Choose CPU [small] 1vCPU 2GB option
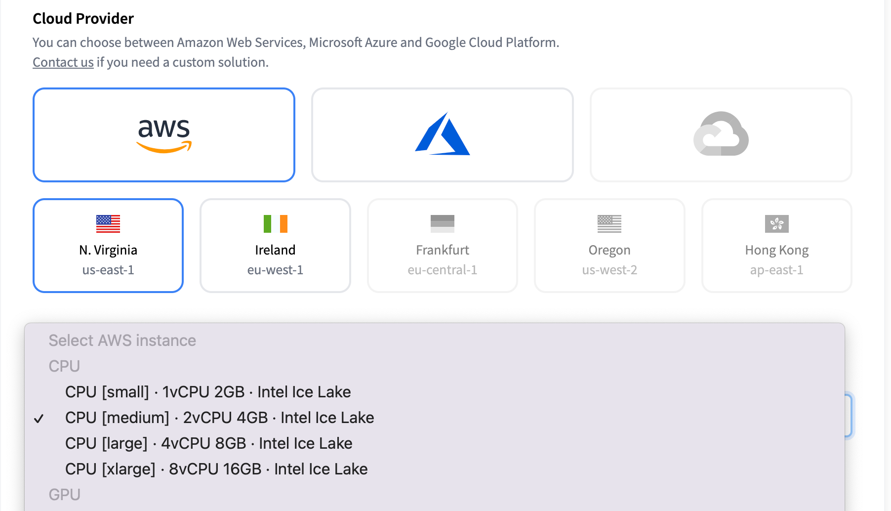Image resolution: width=891 pixels, height=511 pixels. [x=208, y=392]
